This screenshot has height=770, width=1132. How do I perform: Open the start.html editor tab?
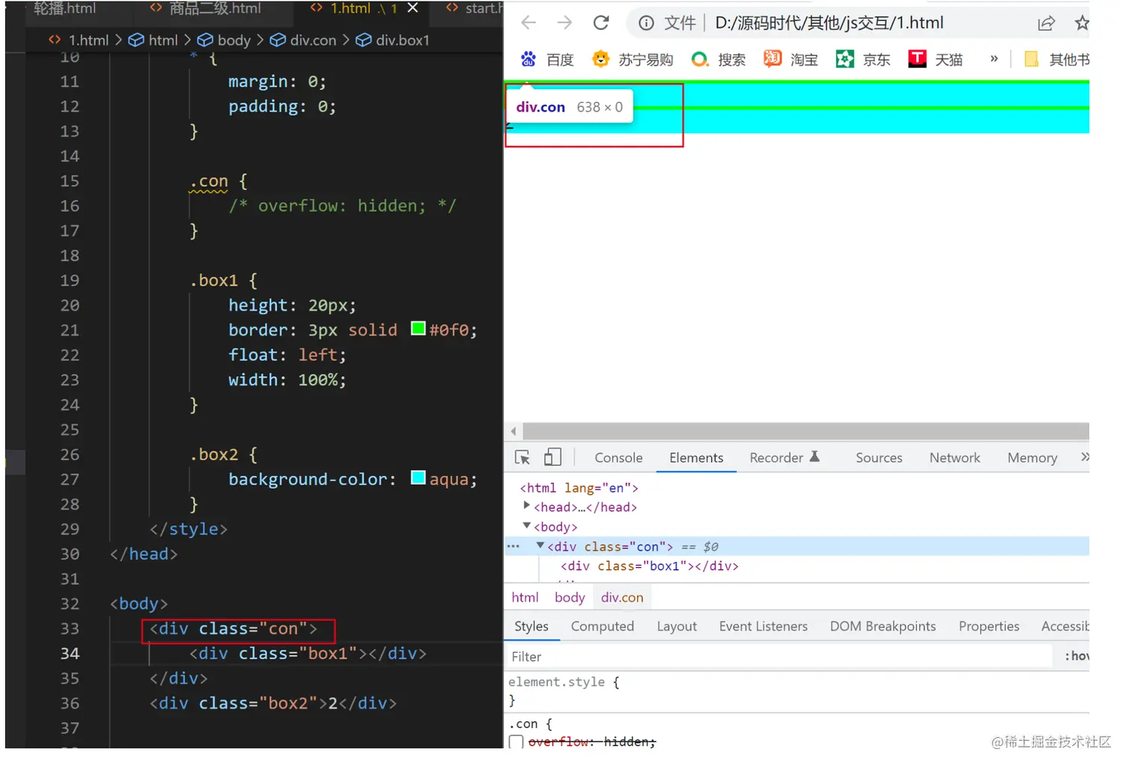pos(473,9)
